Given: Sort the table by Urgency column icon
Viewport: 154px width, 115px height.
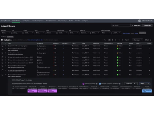Looking at the screenshot, I should pos(121,43).
